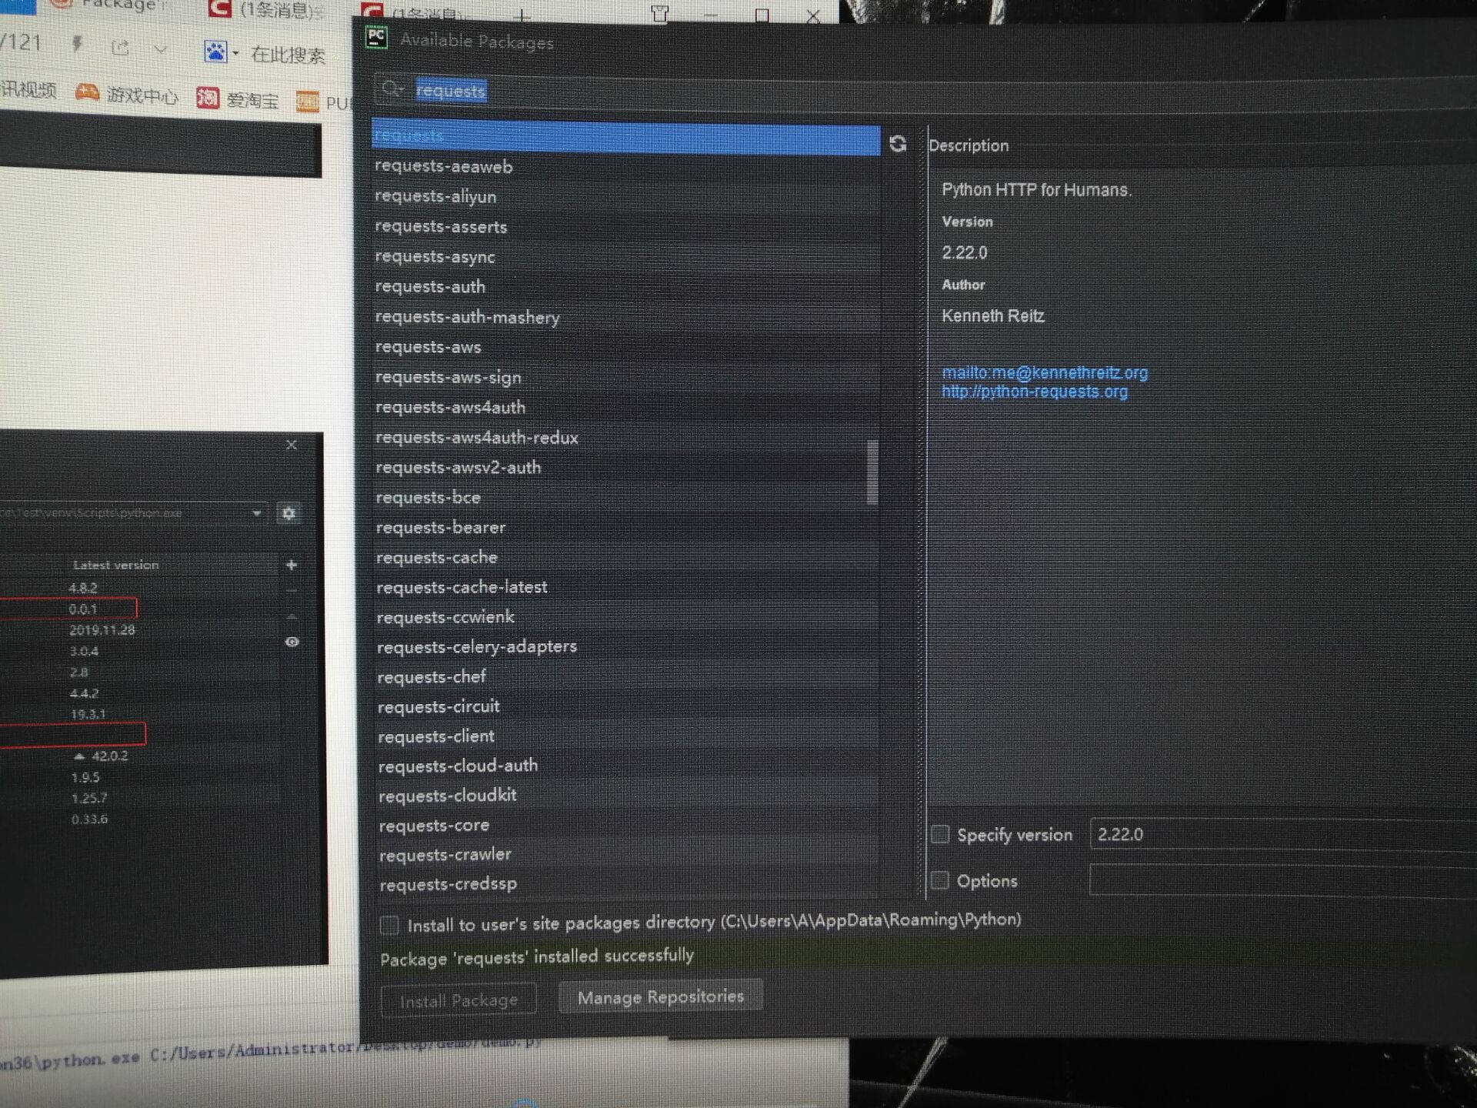Expand the Python interpreter path dropdown
Image resolution: width=1477 pixels, height=1108 pixels.
point(257,513)
